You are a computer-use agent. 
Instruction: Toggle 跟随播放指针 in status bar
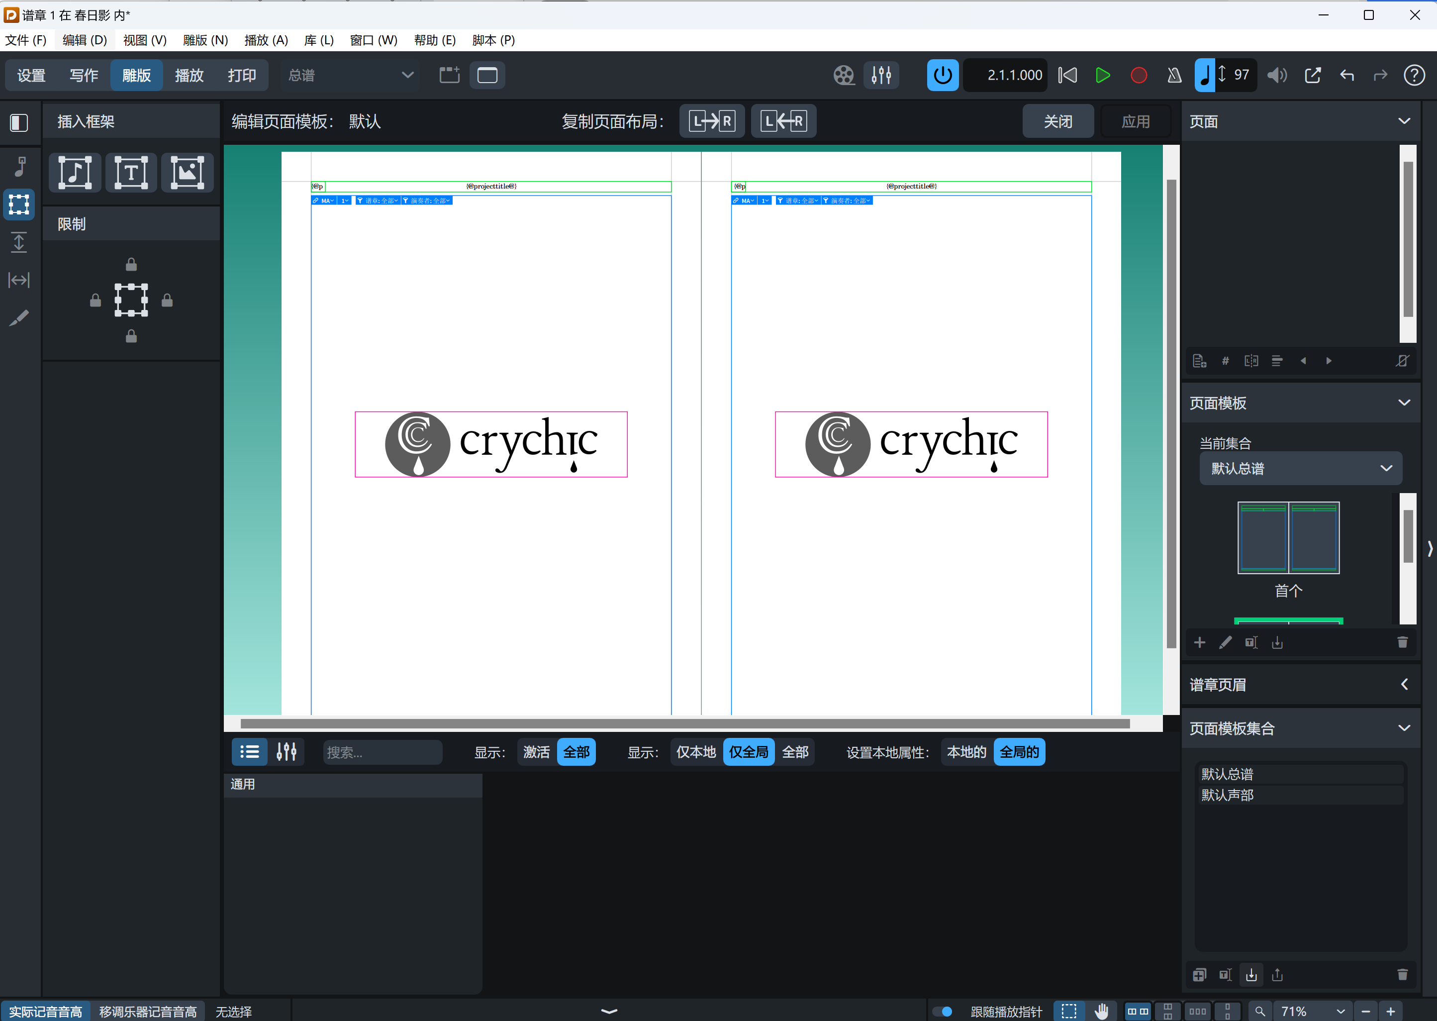[943, 1011]
